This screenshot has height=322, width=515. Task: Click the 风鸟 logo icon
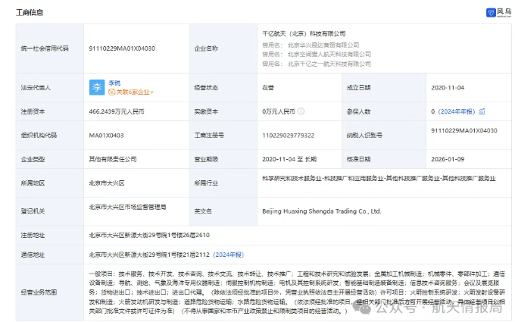pos(490,12)
